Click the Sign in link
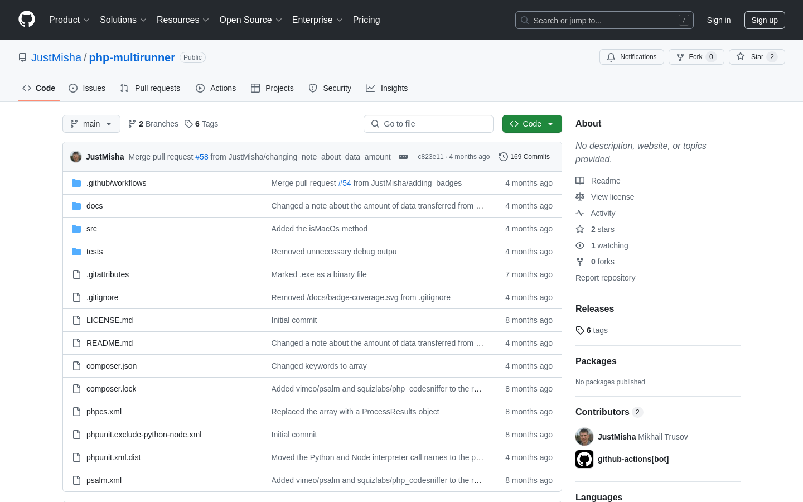Screen dimensions: 803x502 [x=719, y=20]
